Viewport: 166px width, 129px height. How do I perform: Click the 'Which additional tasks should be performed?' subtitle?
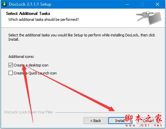[44, 20]
